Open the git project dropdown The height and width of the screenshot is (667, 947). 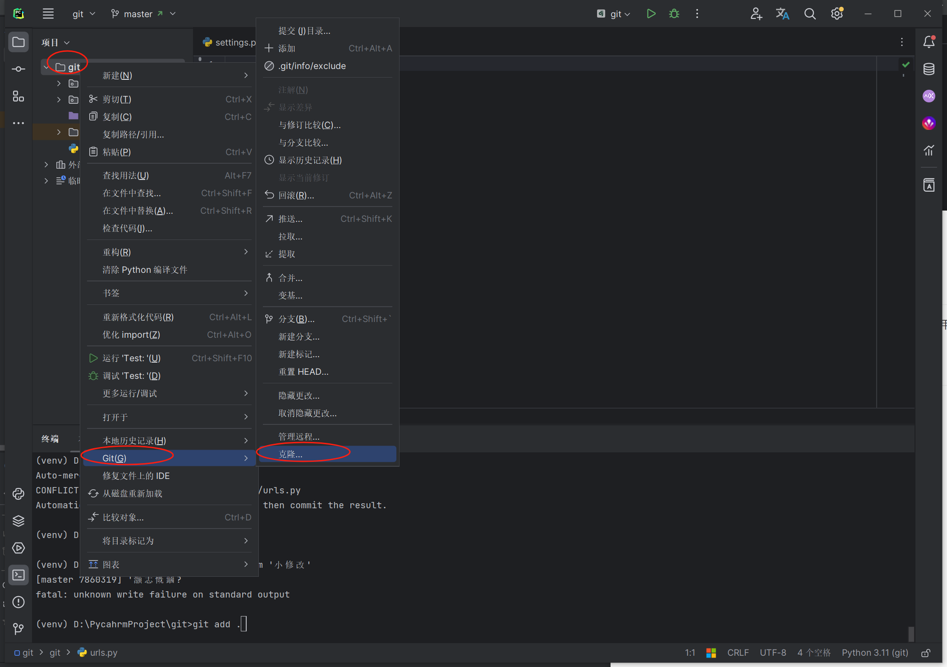tap(84, 14)
